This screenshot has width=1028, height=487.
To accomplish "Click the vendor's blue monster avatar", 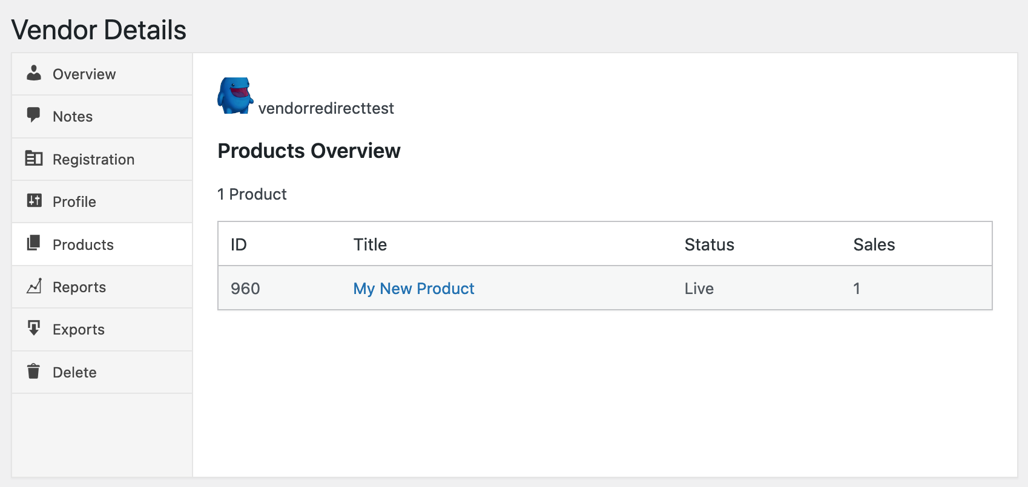I will 235,96.
